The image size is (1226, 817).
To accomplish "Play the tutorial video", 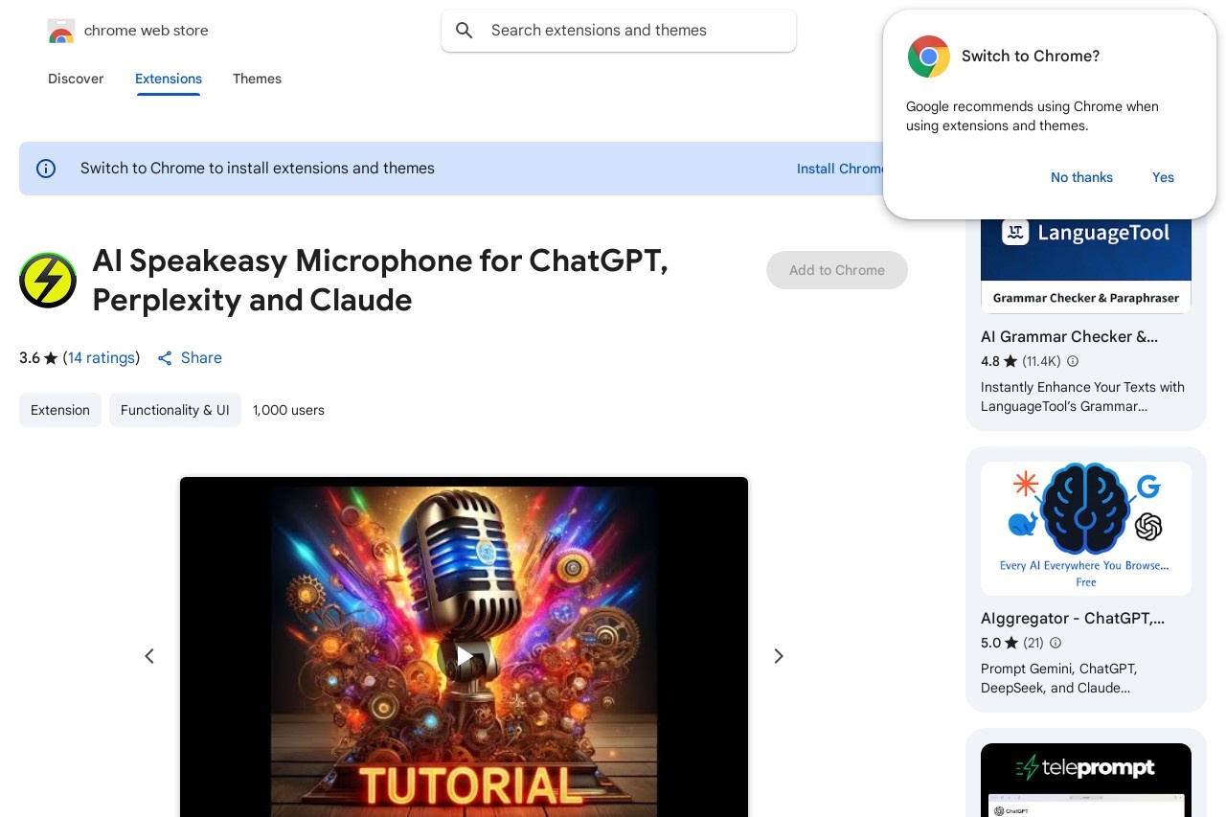I will click(464, 656).
